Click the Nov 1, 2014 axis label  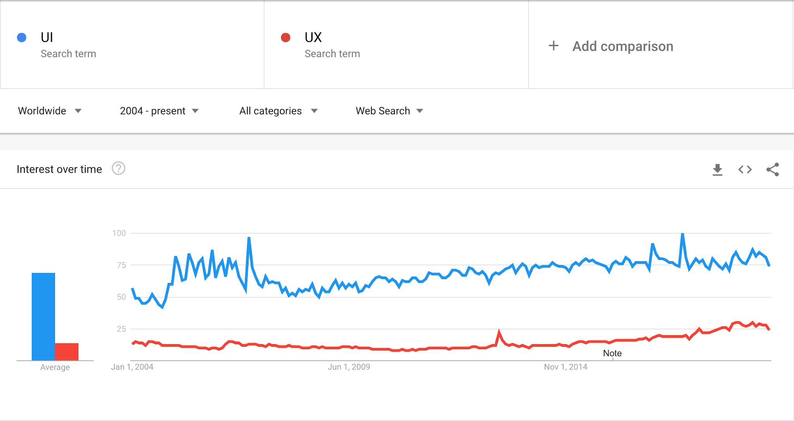click(x=566, y=367)
